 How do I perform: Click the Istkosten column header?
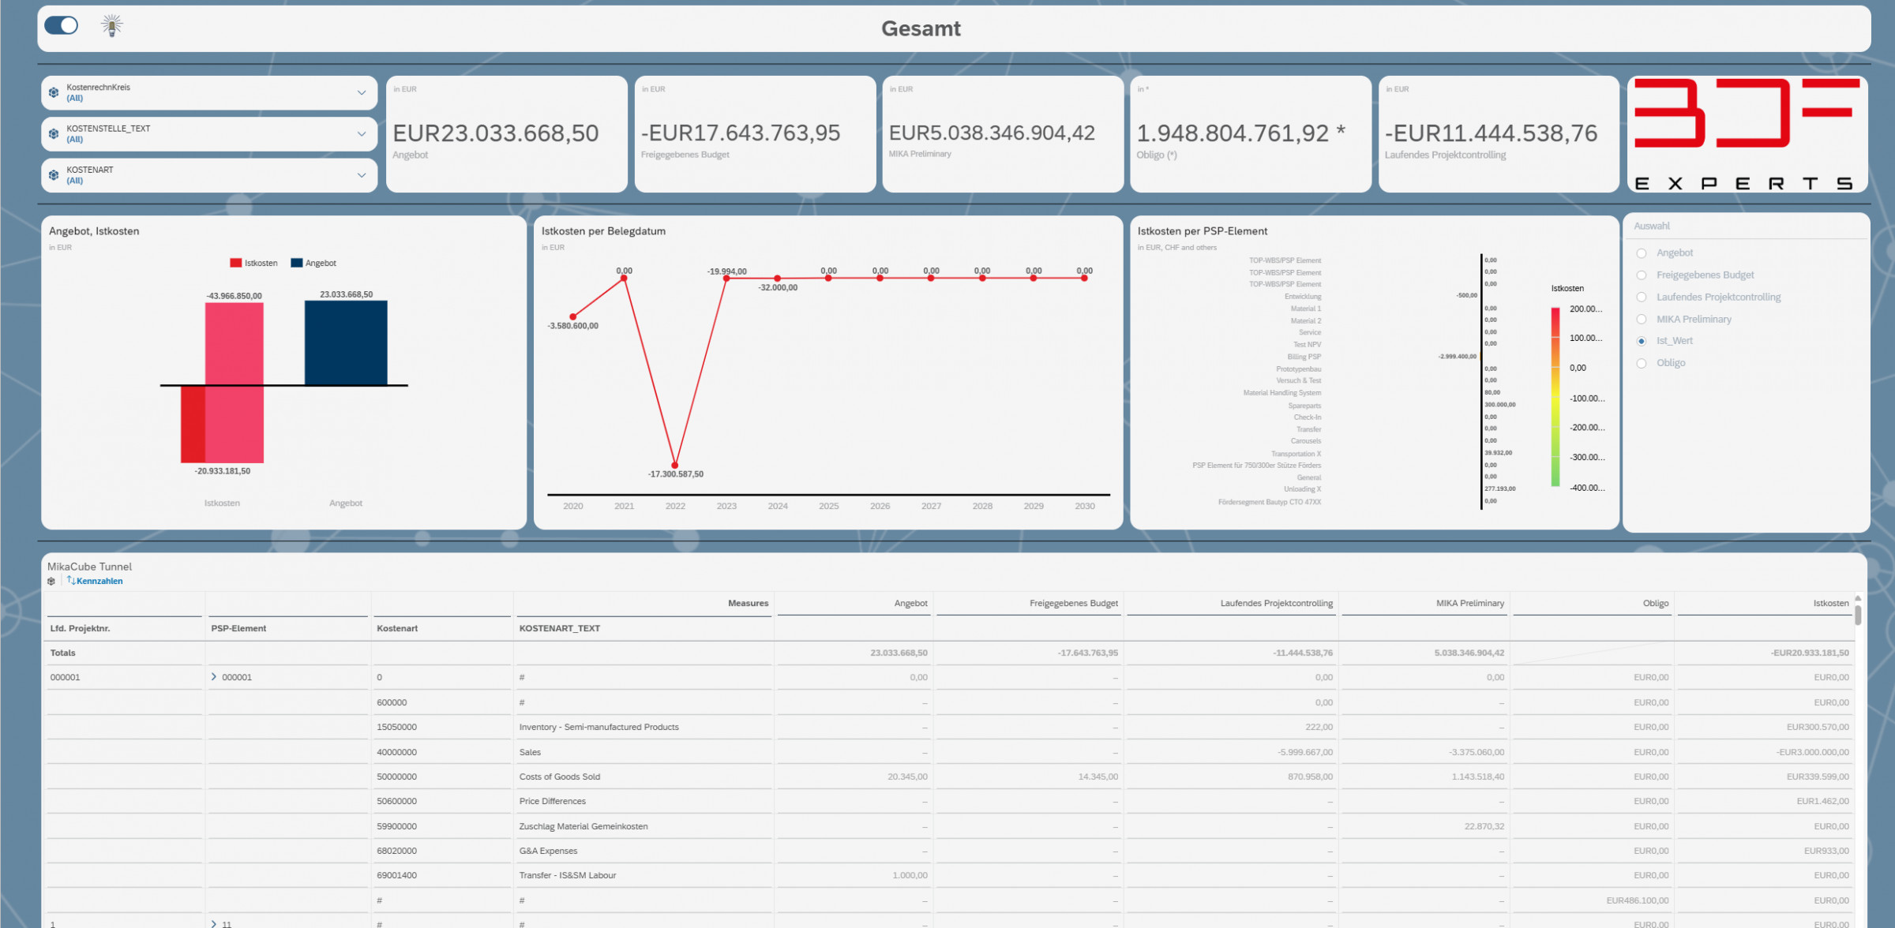click(1830, 603)
